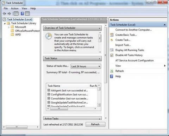The image size is (169, 136).
Task: Click the Disable All Tasks History icon
Action: click(112, 55)
